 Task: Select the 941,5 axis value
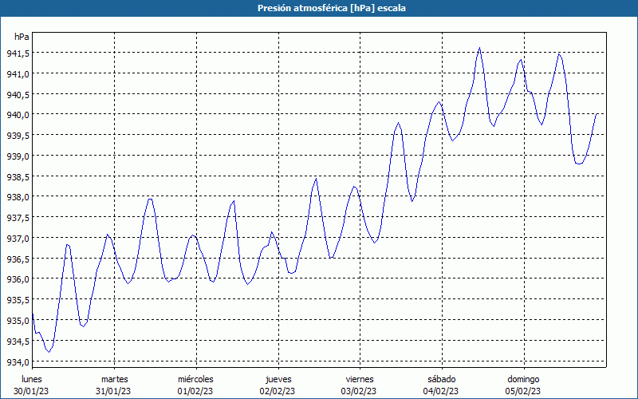18,53
